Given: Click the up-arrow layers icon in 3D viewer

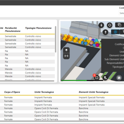Looking at the screenshot, I should pos(105,32).
